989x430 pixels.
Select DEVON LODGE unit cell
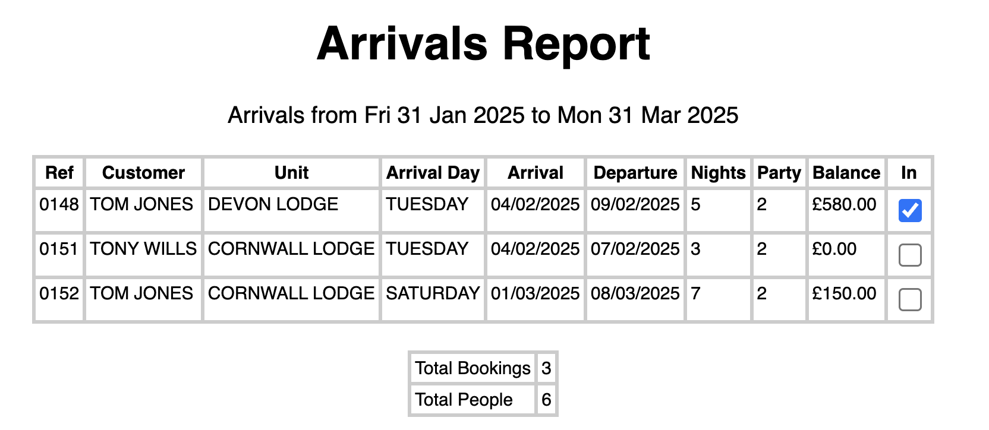tap(272, 204)
